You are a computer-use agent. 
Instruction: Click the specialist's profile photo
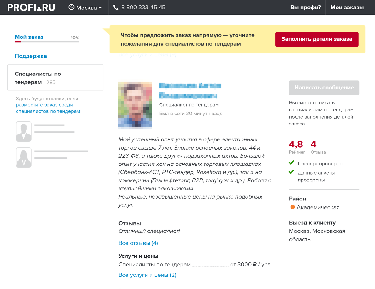pos(135,105)
